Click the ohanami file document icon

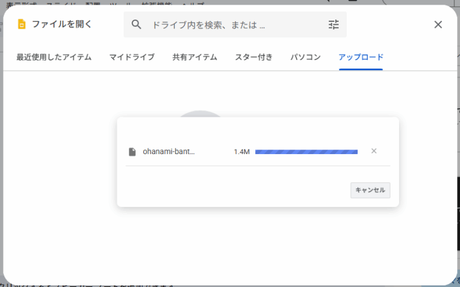point(132,152)
